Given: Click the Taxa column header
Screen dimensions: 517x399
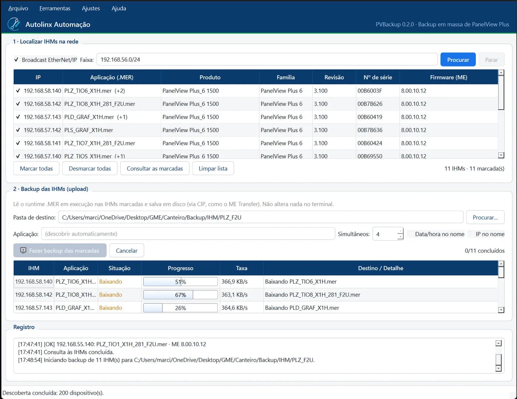Looking at the screenshot, I should [242, 268].
